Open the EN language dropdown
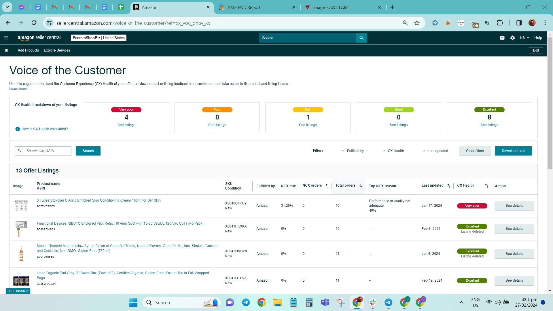The image size is (553, 311). (524, 38)
